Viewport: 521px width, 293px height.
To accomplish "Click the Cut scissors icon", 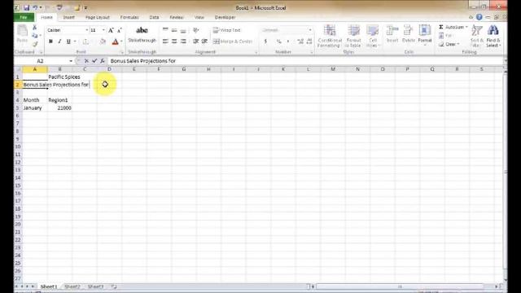I will [34, 27].
